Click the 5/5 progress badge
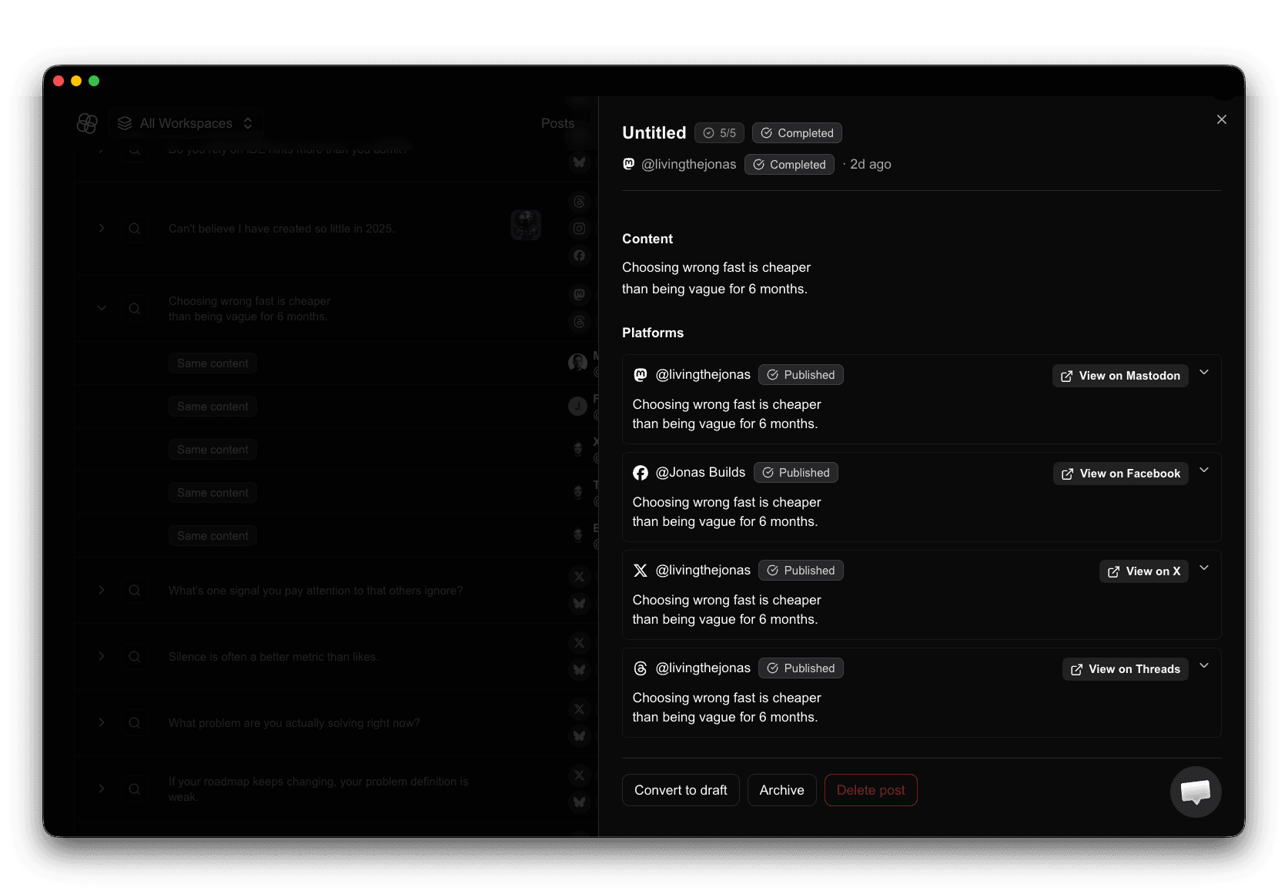The width and height of the screenshot is (1288, 894). [x=719, y=133]
